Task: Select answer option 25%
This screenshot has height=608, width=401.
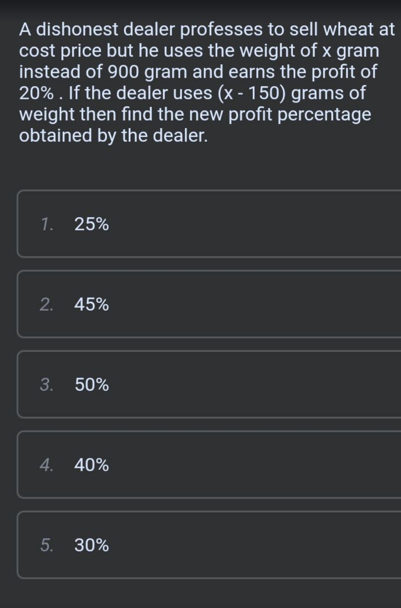Action: coord(209,224)
